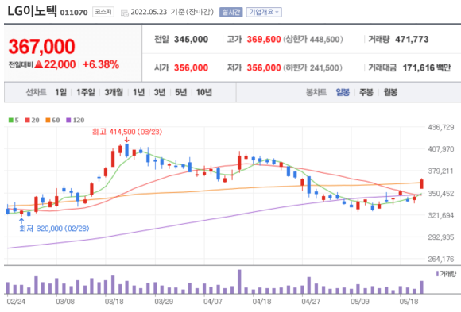Screen dimensions: 461x312
Task: Click the 상한가 448,500 text
Action: (313, 40)
